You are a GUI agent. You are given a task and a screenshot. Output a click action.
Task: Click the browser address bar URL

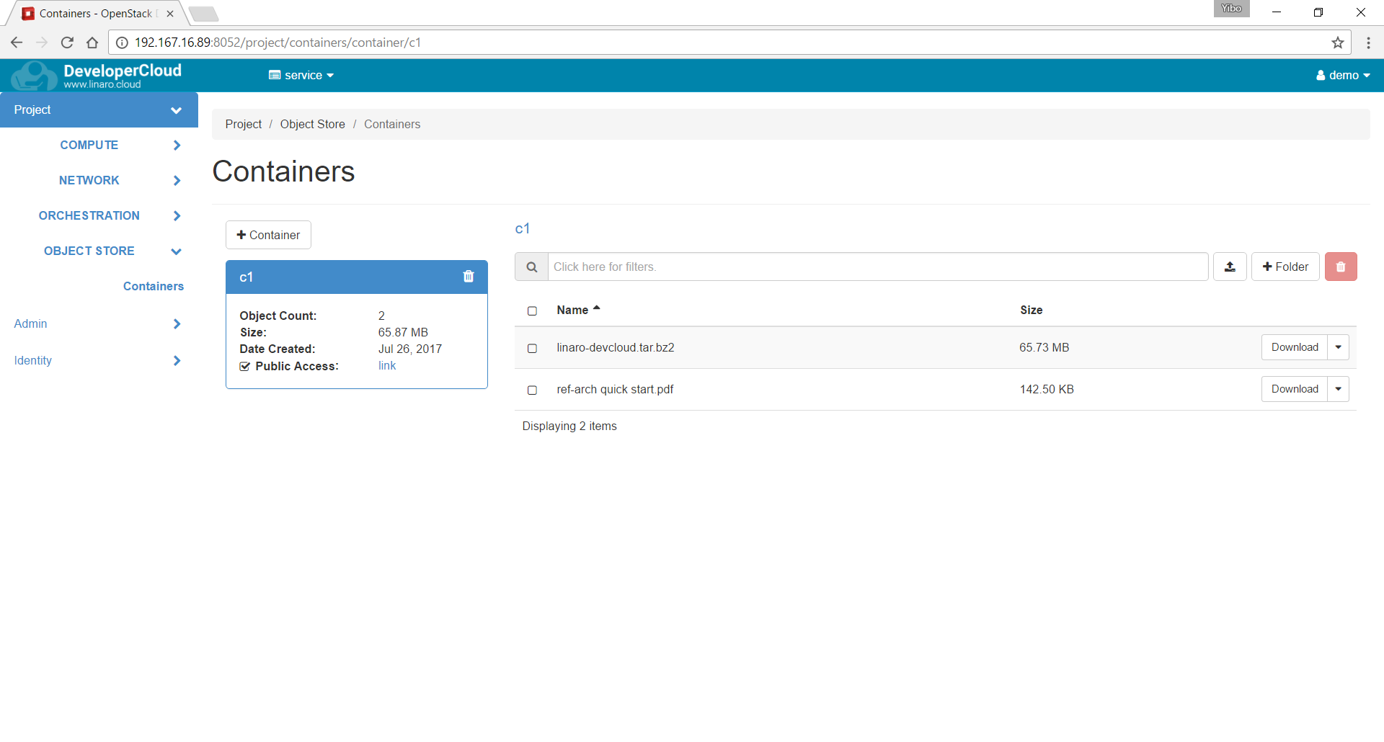(278, 43)
